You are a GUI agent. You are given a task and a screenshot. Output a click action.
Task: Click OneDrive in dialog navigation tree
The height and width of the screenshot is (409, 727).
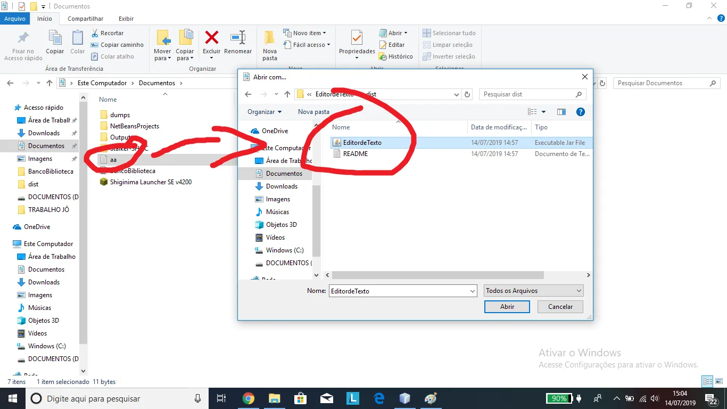point(275,131)
